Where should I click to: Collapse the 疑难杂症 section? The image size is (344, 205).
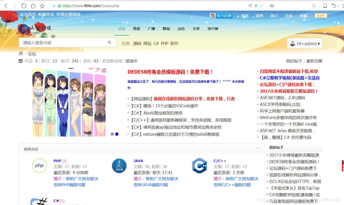click(258, 148)
